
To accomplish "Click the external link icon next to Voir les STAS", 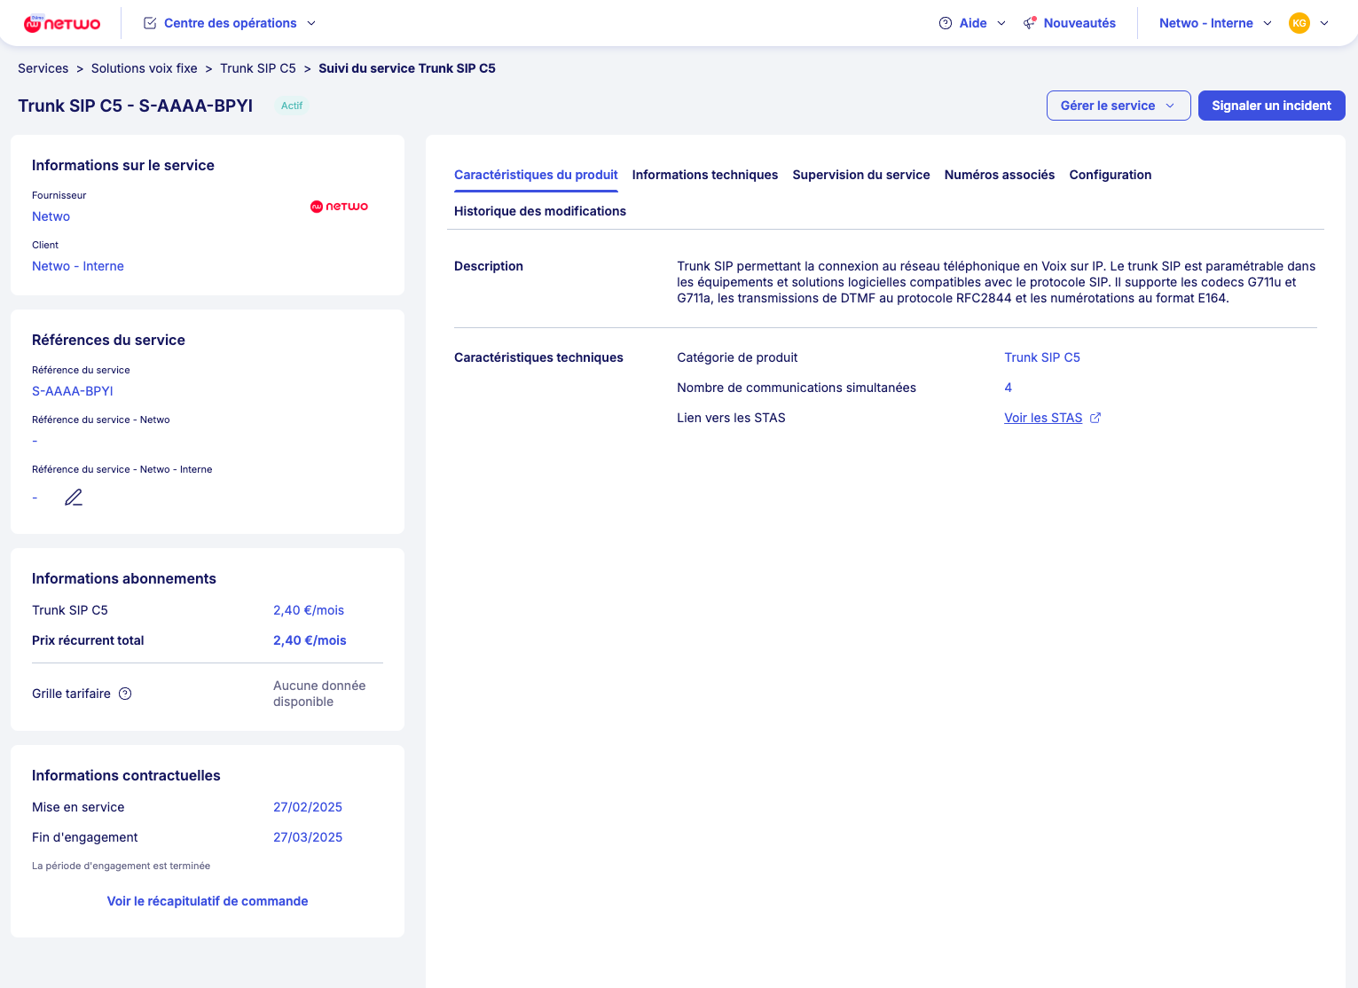I will click(x=1095, y=418).
